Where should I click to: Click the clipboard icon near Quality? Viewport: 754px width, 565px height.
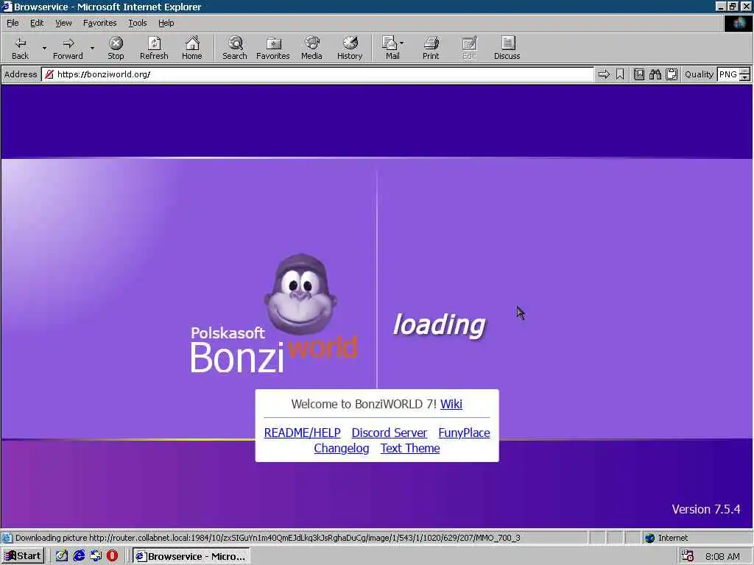(x=672, y=74)
